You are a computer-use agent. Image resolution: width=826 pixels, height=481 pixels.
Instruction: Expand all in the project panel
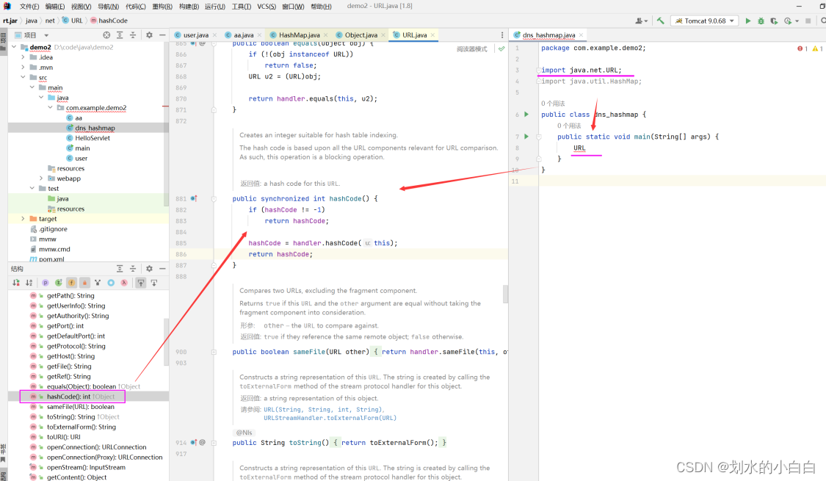click(120, 35)
